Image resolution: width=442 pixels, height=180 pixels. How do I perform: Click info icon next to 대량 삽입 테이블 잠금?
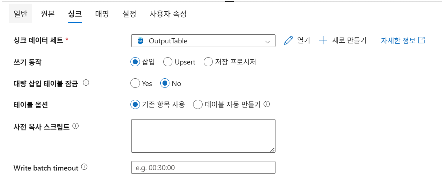tap(86, 83)
